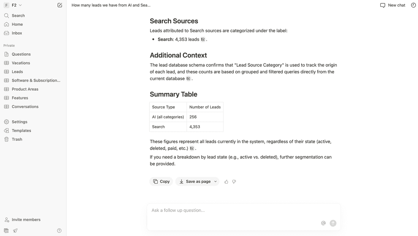Click the follow up question input
Image resolution: width=418 pixels, height=236 pixels.
(236, 211)
